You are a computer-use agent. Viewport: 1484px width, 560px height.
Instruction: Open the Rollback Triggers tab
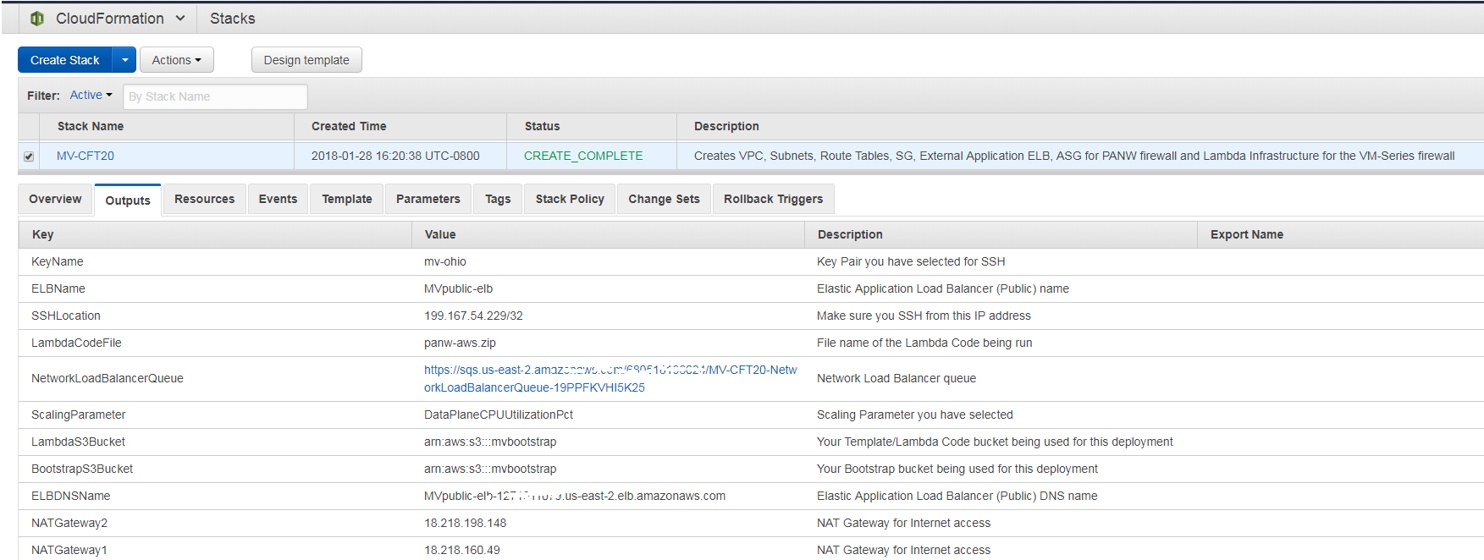(773, 199)
